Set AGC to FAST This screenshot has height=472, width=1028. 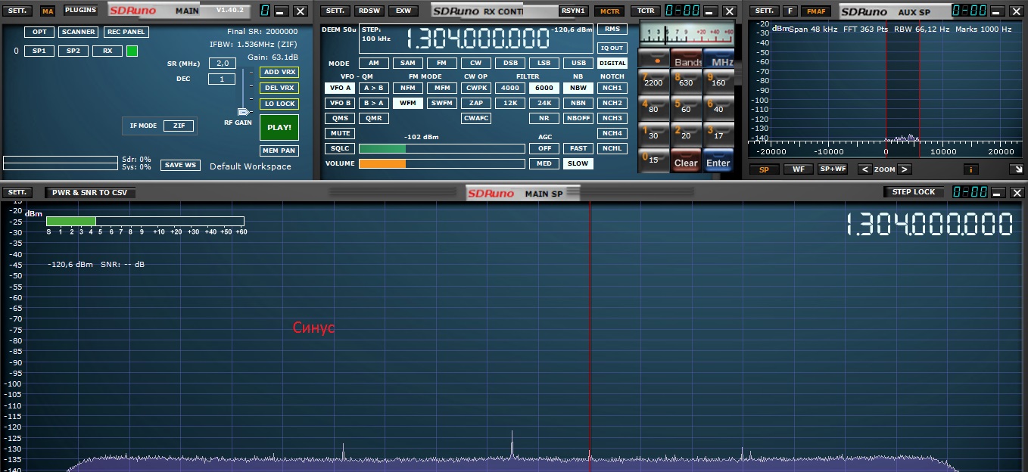[578, 148]
